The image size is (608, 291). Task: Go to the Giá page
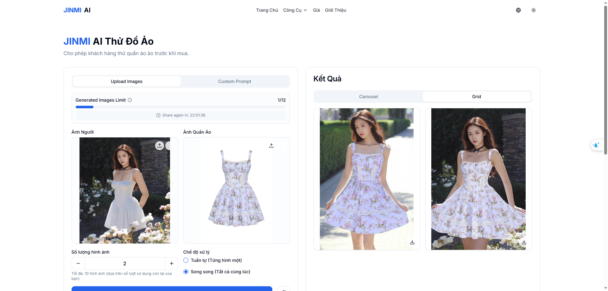316,10
